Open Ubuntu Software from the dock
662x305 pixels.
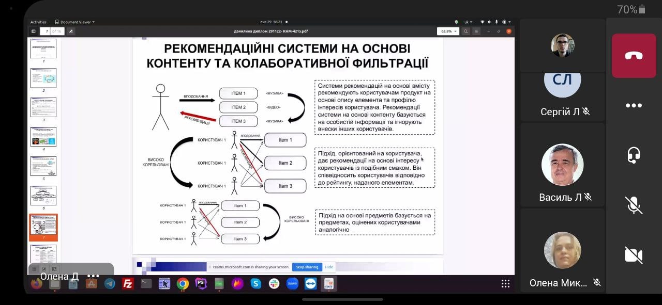[x=92, y=283]
